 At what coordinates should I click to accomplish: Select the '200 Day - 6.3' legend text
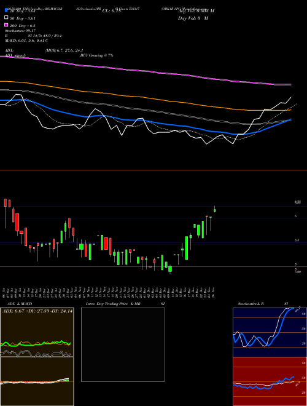23,26
